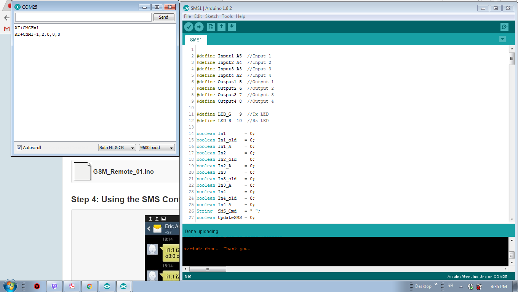
Task: Toggle the Autoscroll checkbox in Serial Monitor
Action: pos(19,148)
